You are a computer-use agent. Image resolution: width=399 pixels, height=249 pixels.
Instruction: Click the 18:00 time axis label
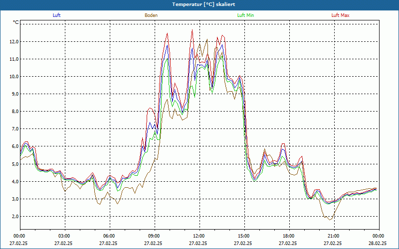[289, 236]
